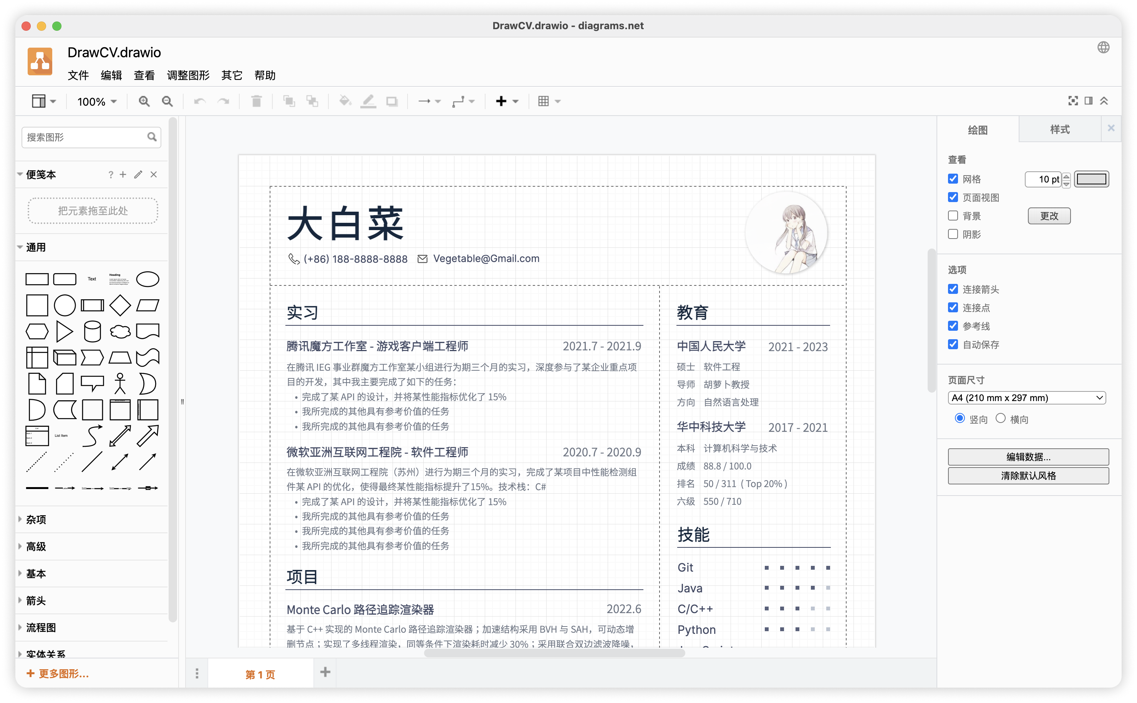This screenshot has width=1137, height=703.
Task: Click the zoom out magnifier icon
Action: pos(167,101)
